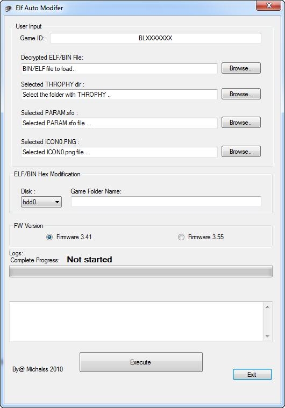Close the Elf Auto Modifer window
285x408 pixels.
click(268, 5)
